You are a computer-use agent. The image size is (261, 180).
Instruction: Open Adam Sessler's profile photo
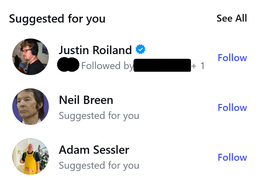[x=31, y=156]
